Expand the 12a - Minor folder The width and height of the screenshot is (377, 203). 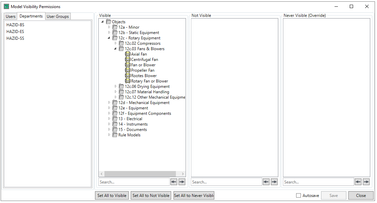click(x=109, y=27)
